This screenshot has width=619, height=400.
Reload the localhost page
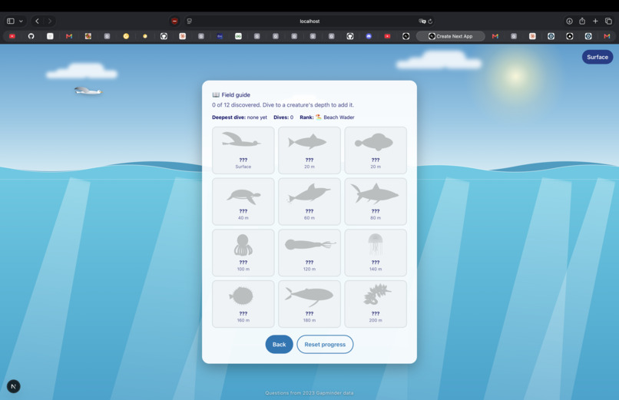[430, 21]
